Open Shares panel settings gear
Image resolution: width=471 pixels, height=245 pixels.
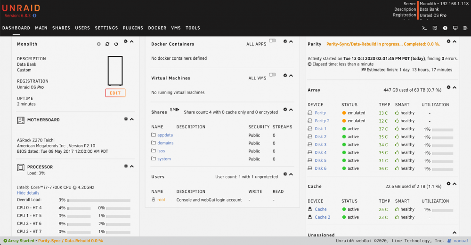(285, 110)
